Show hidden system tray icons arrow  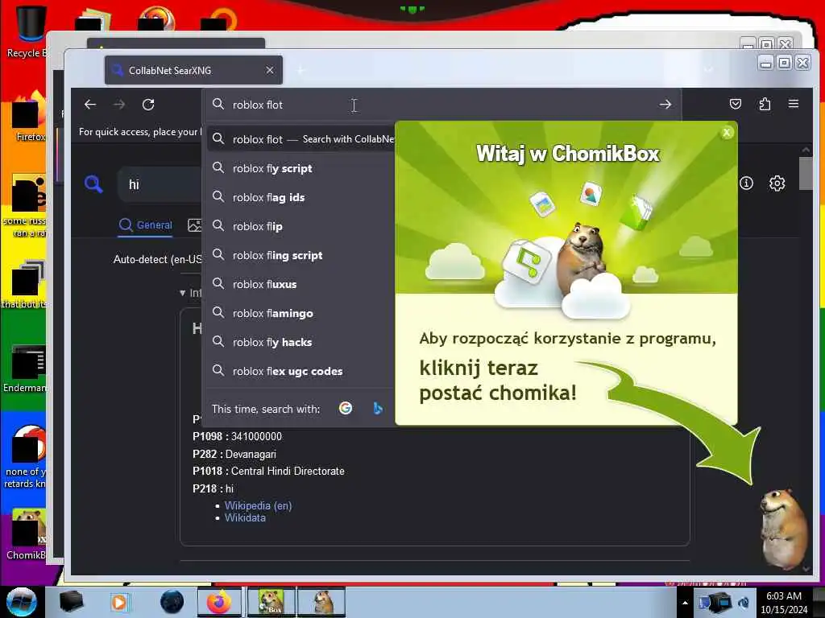(x=685, y=603)
